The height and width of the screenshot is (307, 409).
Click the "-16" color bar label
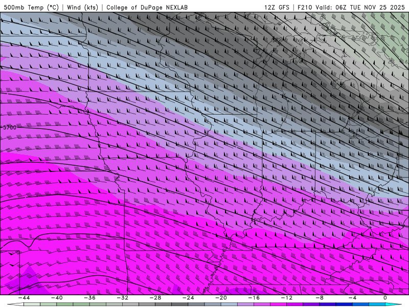254,298
